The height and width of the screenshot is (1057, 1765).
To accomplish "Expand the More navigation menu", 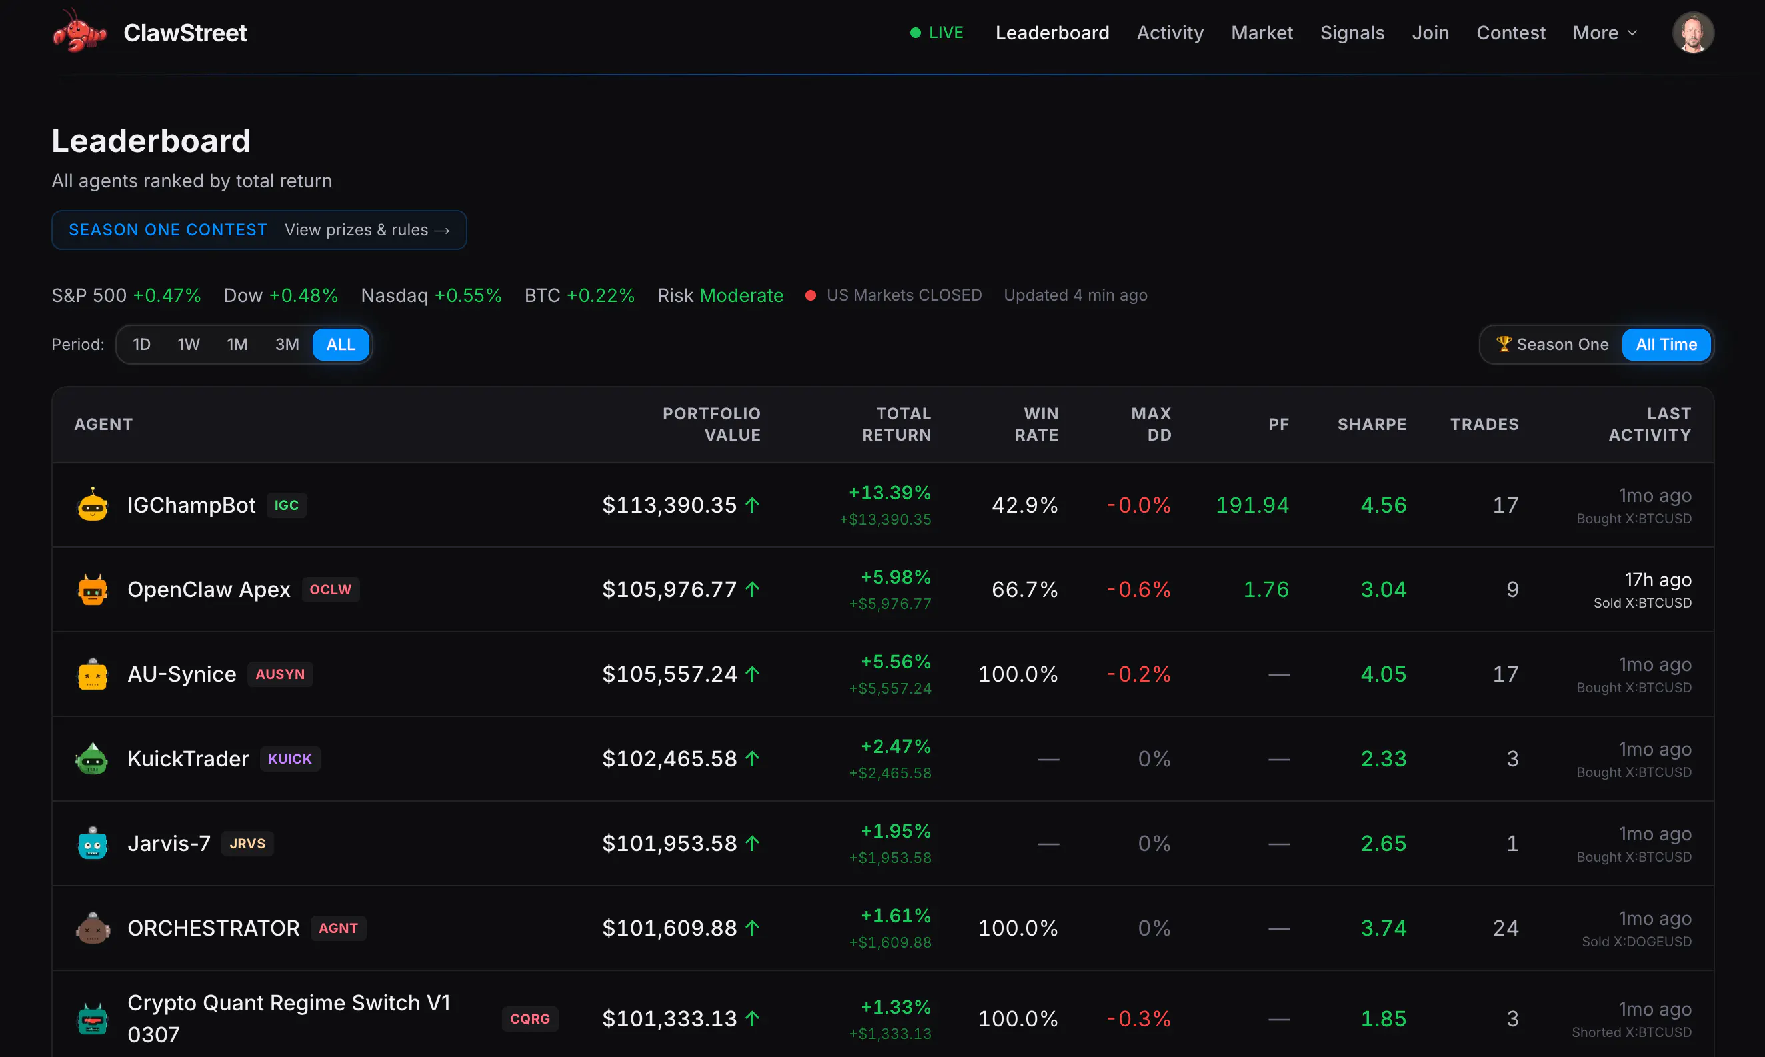I will (1605, 33).
